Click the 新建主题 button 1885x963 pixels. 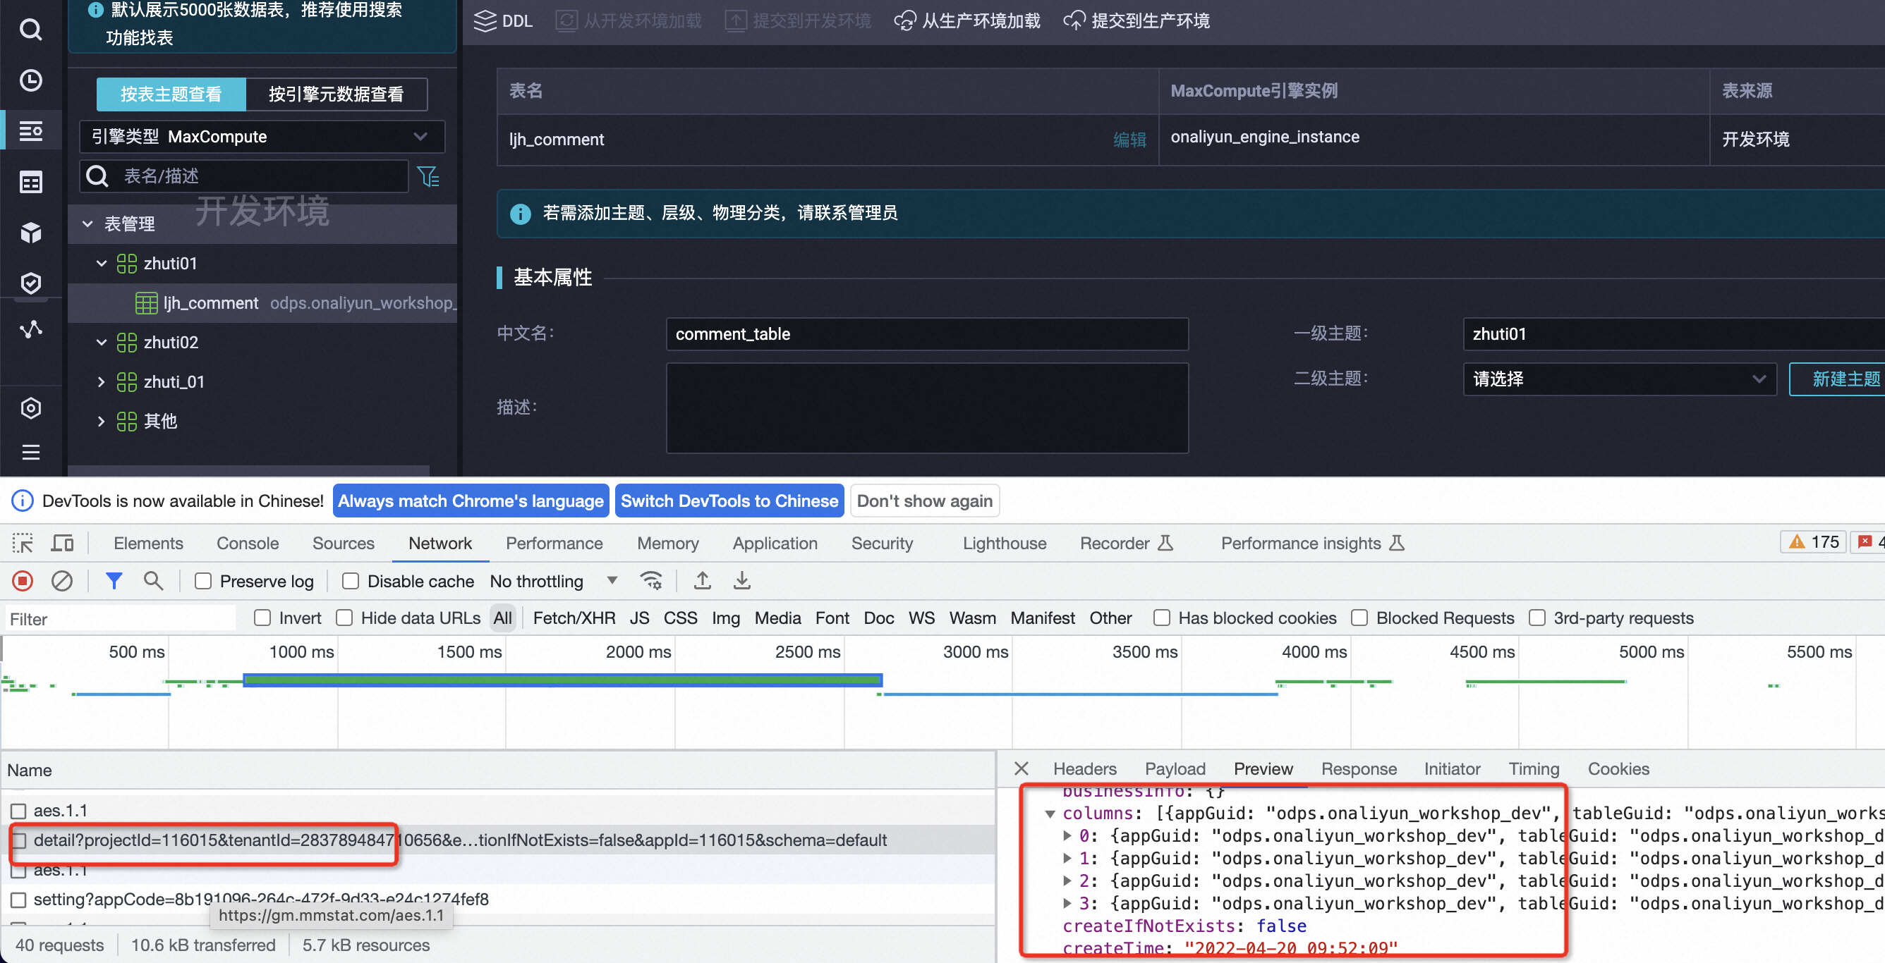(x=1838, y=379)
